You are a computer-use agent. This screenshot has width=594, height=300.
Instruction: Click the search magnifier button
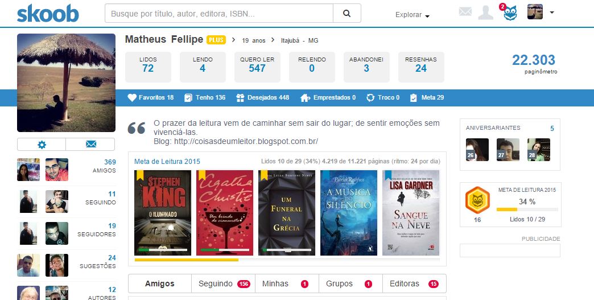click(346, 14)
